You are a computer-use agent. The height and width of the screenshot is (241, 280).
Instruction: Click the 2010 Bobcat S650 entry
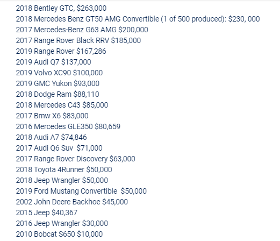click(x=59, y=234)
